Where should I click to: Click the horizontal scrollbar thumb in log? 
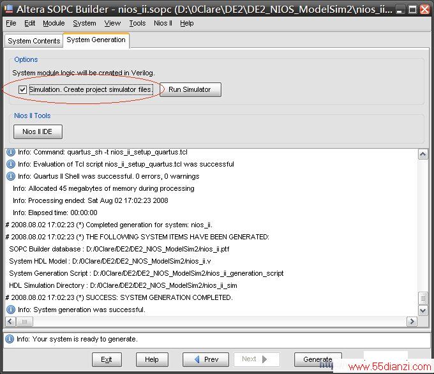24,322
